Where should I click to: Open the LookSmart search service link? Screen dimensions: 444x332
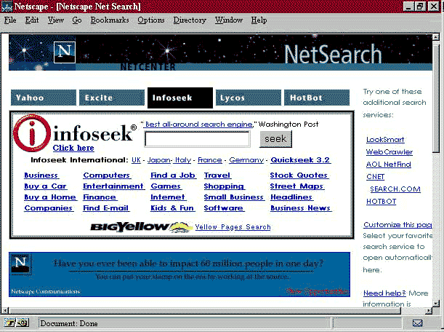click(385, 140)
